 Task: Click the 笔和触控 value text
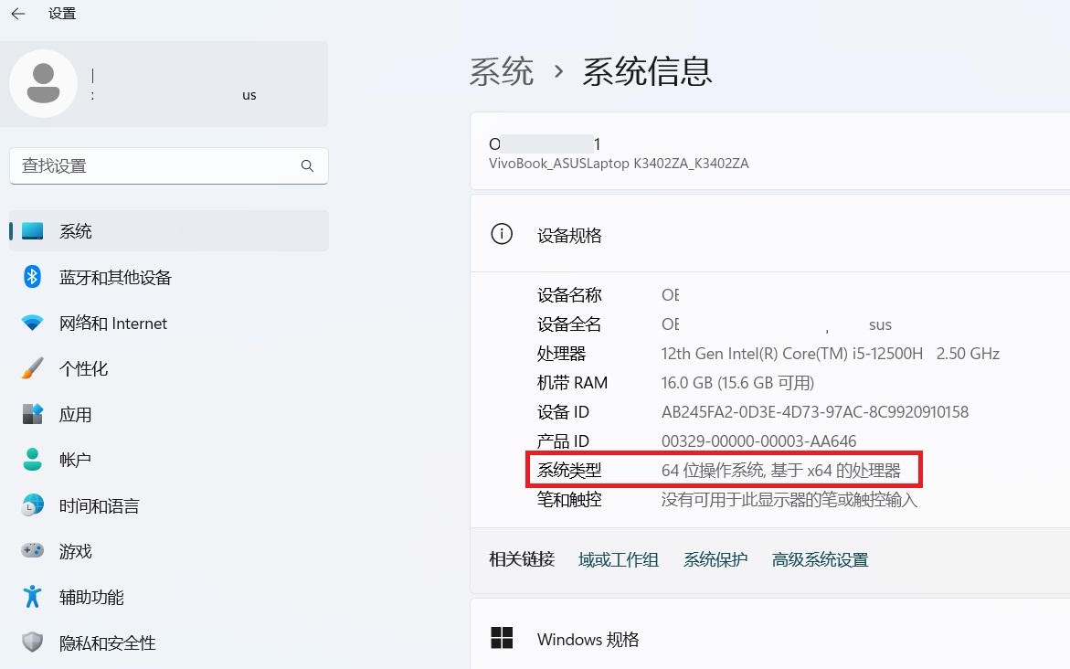tap(789, 500)
